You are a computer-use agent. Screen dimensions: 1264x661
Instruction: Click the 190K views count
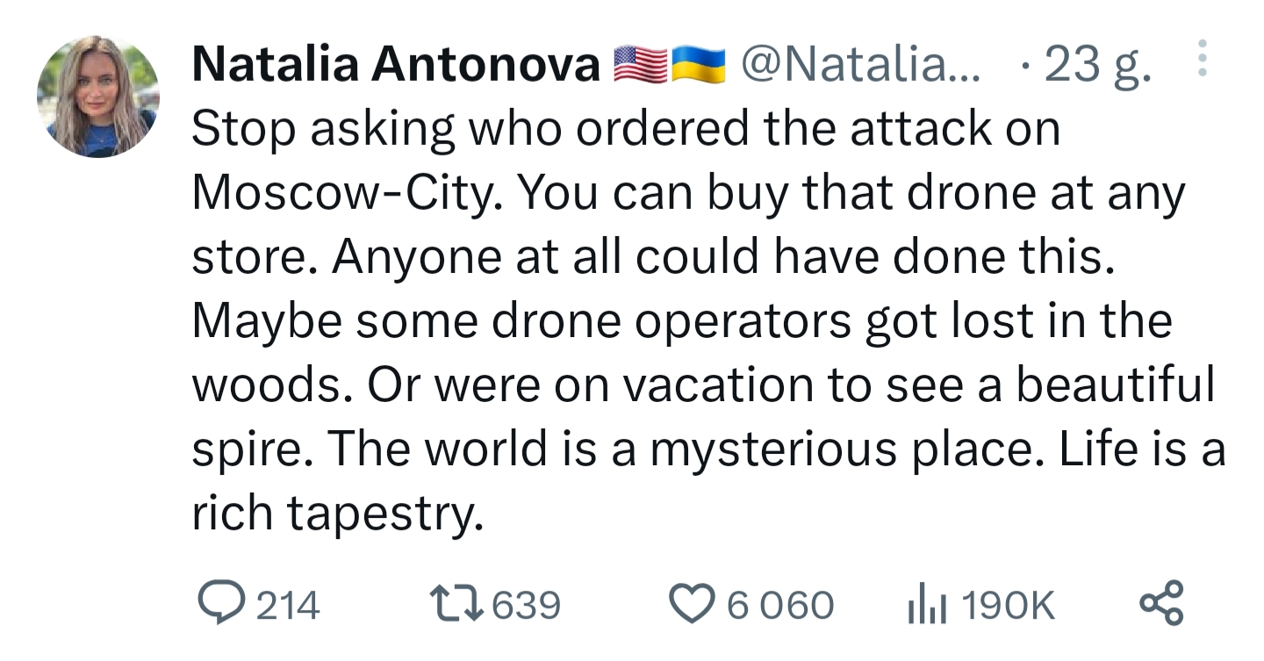tap(1008, 605)
